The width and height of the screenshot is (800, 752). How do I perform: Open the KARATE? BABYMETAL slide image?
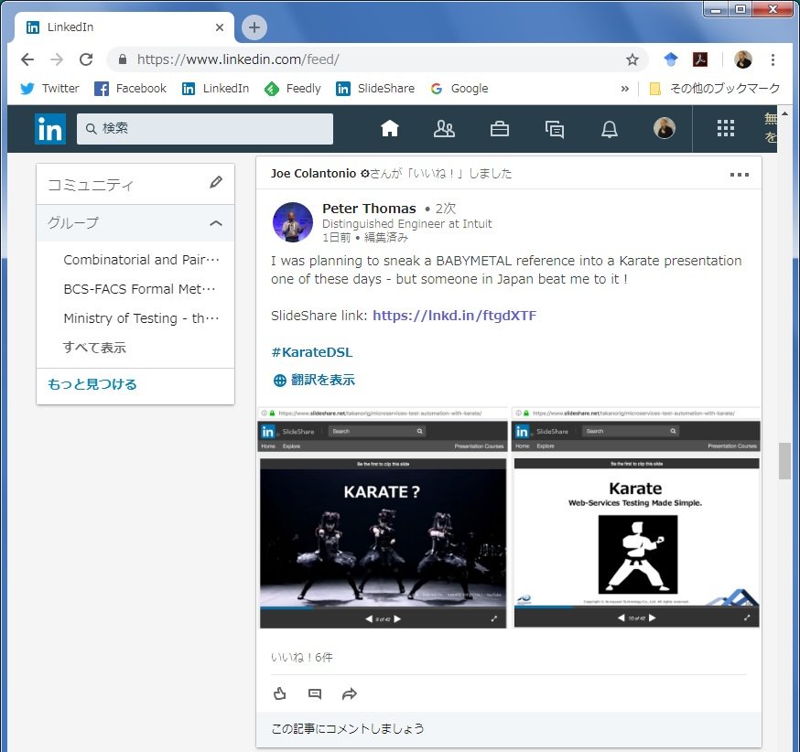click(x=383, y=518)
